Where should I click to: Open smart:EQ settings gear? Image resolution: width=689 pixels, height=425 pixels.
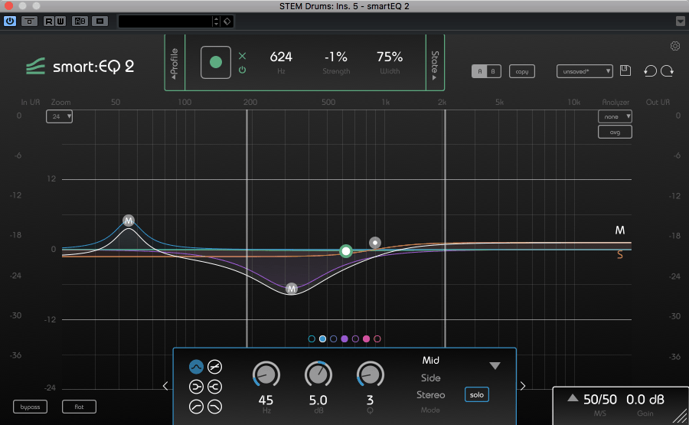[675, 46]
